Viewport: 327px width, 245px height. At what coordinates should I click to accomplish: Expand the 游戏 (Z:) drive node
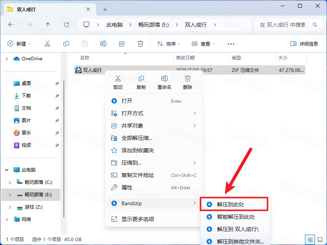[10, 207]
